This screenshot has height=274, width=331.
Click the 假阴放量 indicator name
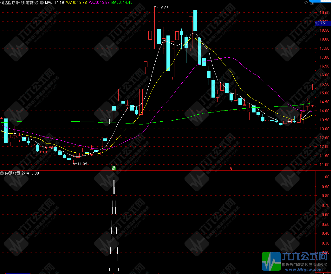[x=12, y=173]
